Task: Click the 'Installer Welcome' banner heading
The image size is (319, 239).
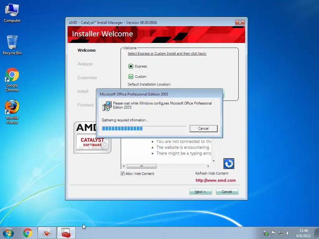Action: click(102, 34)
